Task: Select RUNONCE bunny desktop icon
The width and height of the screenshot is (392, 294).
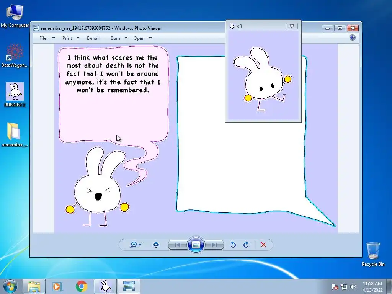Action: [15, 95]
